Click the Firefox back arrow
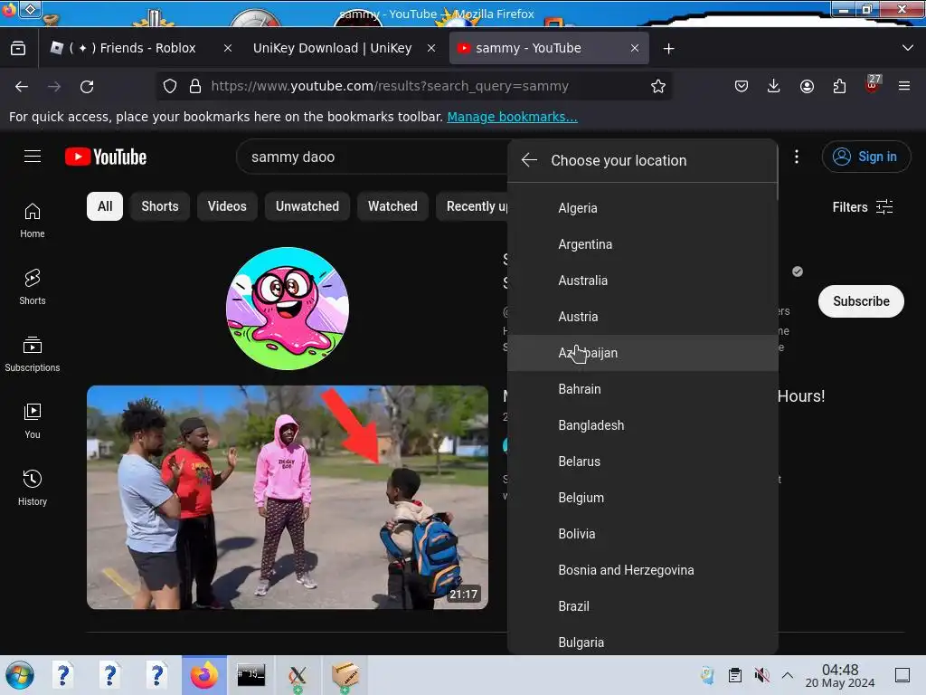926x695 pixels. [x=22, y=86]
